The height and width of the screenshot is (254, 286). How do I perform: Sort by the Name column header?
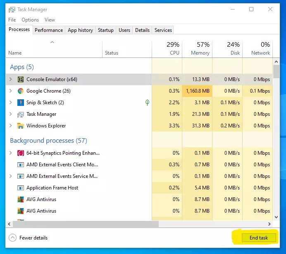click(x=54, y=48)
